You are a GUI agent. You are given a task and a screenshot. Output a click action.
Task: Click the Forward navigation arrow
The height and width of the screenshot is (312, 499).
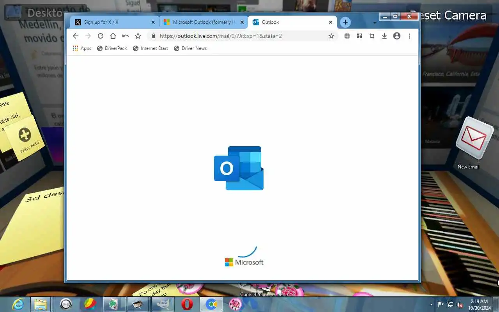[88, 36]
